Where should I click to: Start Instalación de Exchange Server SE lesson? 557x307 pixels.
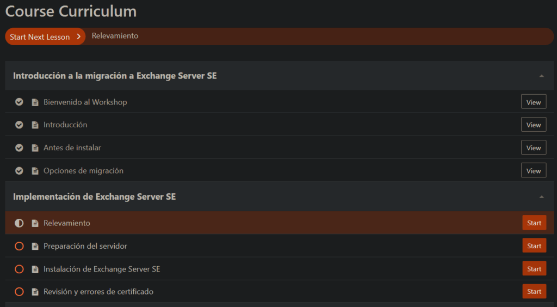click(534, 269)
